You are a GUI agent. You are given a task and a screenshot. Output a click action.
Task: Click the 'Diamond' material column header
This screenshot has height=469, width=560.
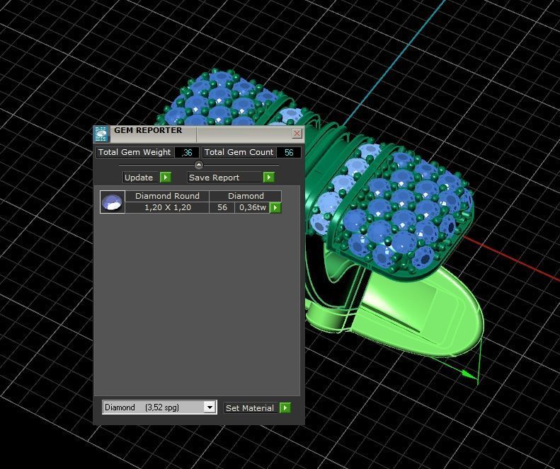point(246,196)
